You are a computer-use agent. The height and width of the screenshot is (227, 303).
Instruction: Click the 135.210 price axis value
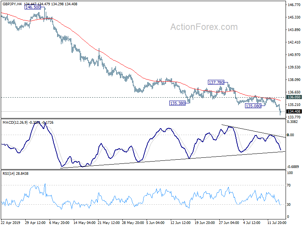tap(294, 105)
